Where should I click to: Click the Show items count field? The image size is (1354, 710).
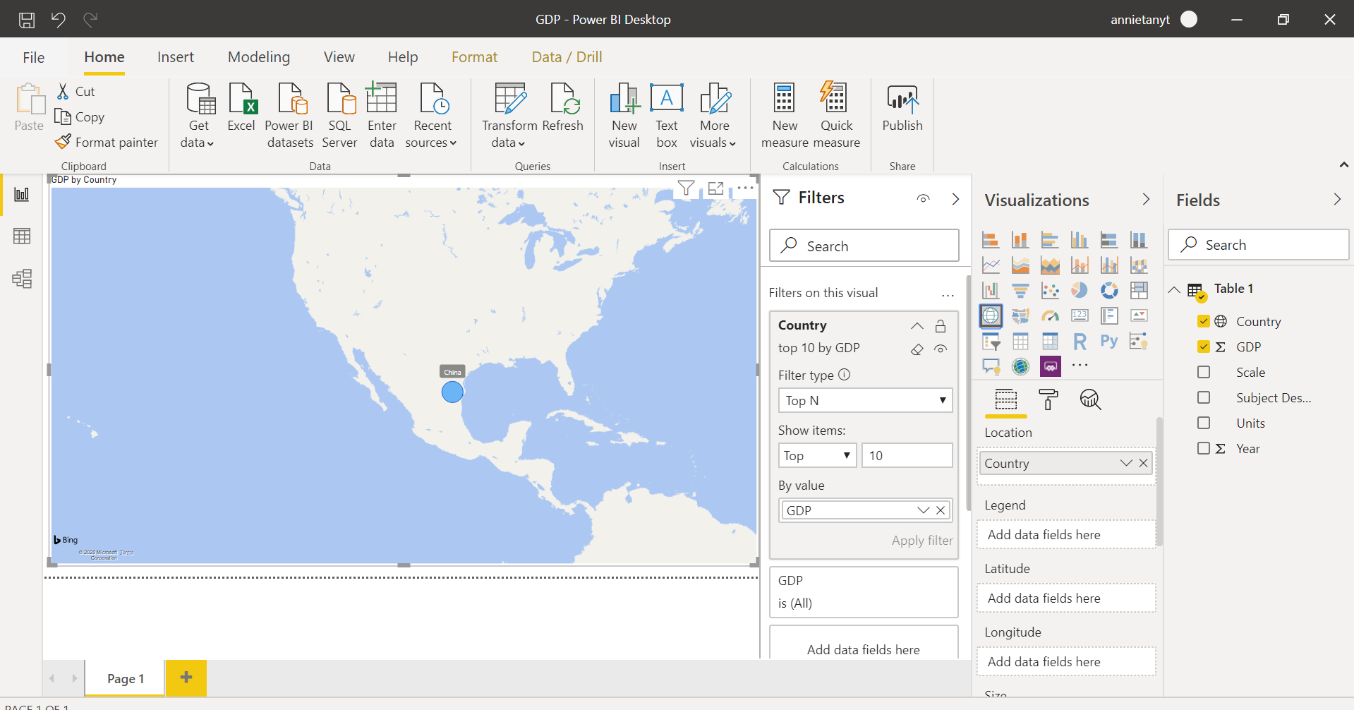pos(907,455)
